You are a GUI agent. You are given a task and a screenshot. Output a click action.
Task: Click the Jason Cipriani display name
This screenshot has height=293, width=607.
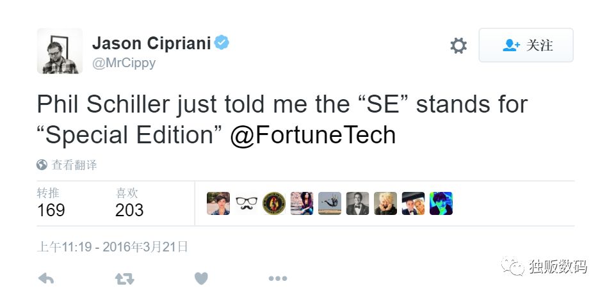tap(152, 44)
